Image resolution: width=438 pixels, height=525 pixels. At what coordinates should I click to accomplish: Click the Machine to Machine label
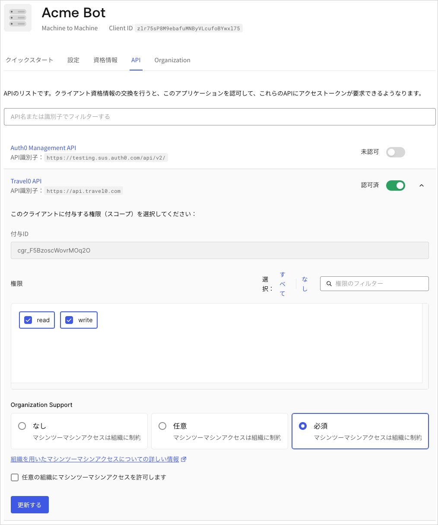tap(70, 28)
